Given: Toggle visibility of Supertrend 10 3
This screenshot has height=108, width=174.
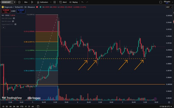Looking at the screenshot, I should point(15,24).
